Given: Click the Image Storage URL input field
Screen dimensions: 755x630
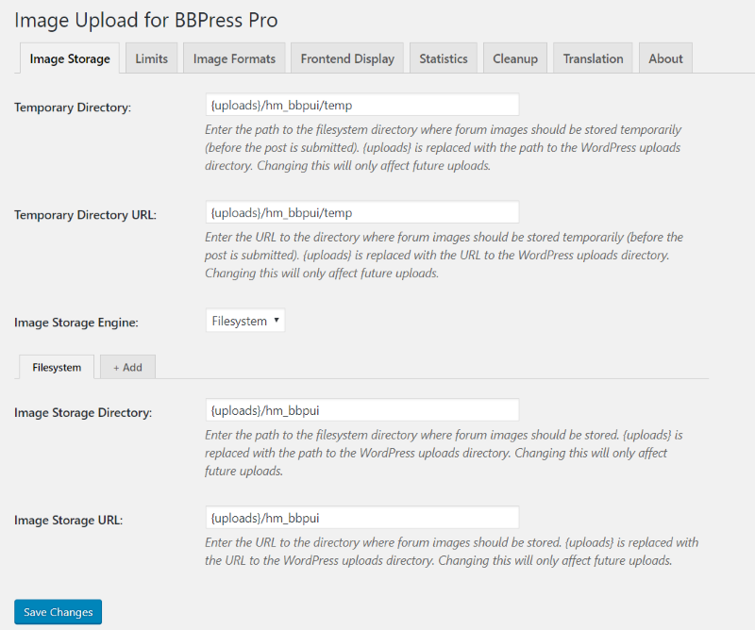Looking at the screenshot, I should click(362, 518).
